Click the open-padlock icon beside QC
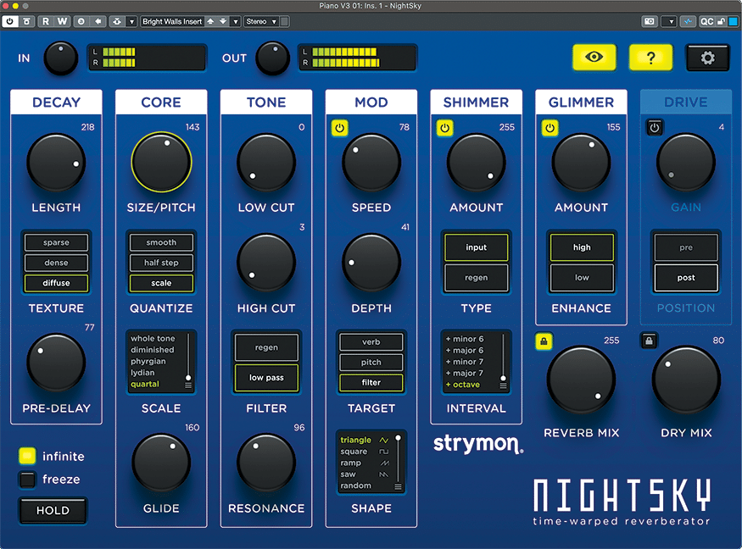This screenshot has height=549, width=742. [x=720, y=21]
